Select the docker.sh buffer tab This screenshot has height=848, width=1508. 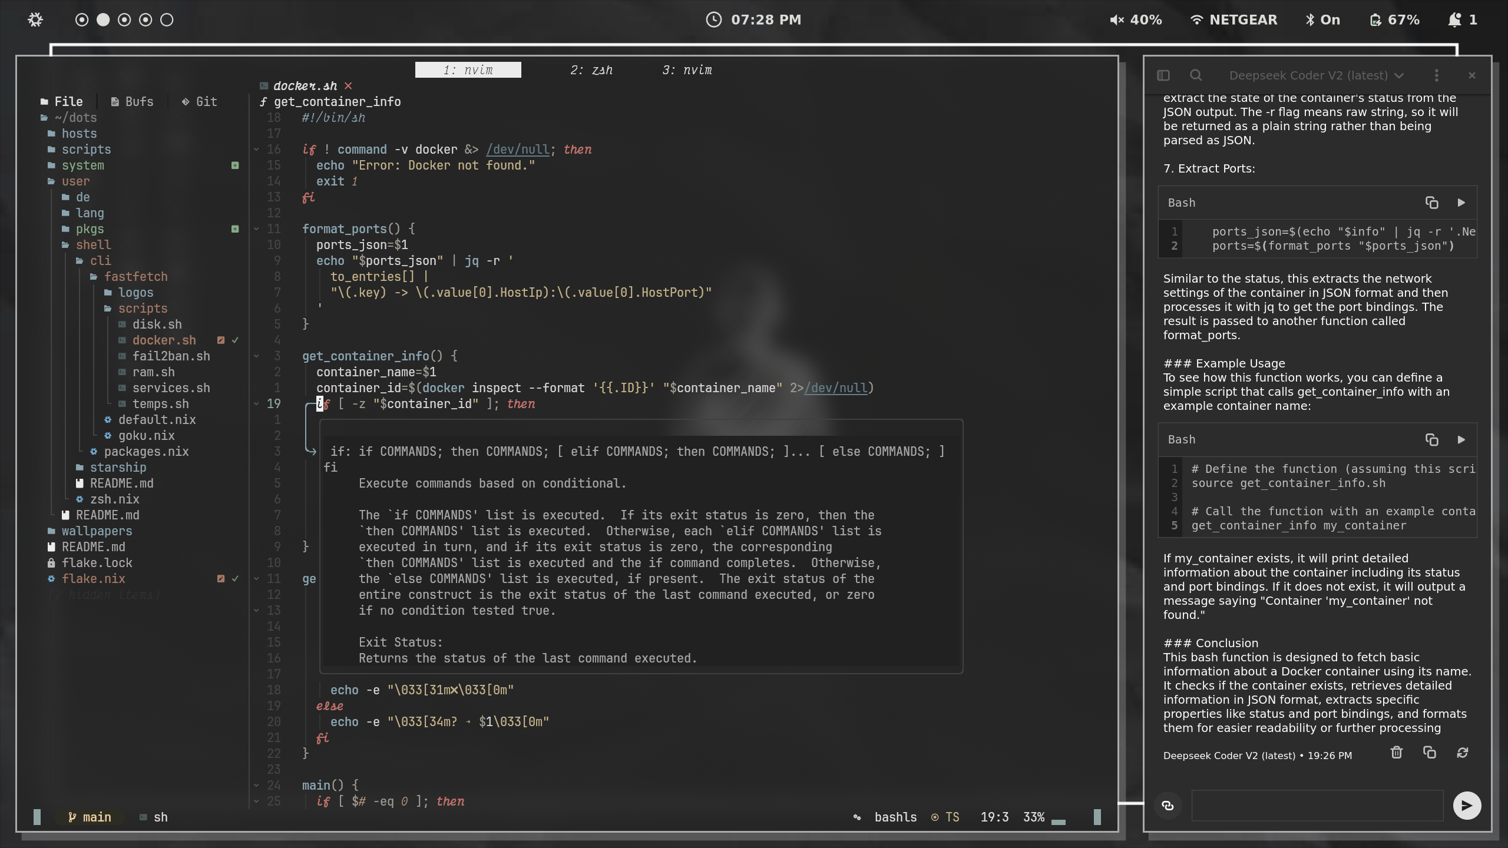coord(305,86)
